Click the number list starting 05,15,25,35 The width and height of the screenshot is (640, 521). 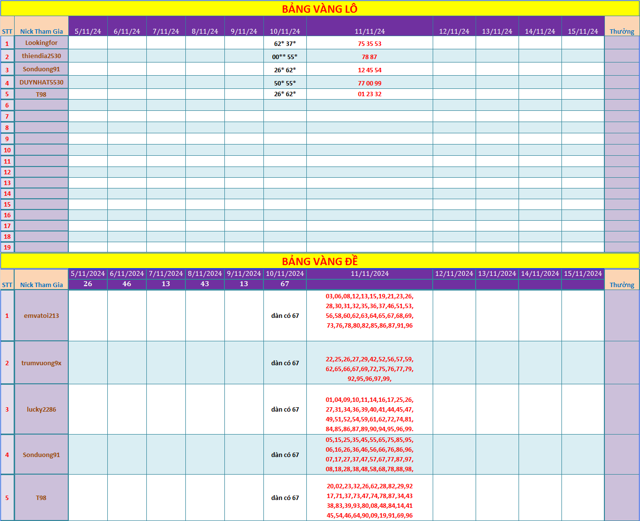pos(370,454)
